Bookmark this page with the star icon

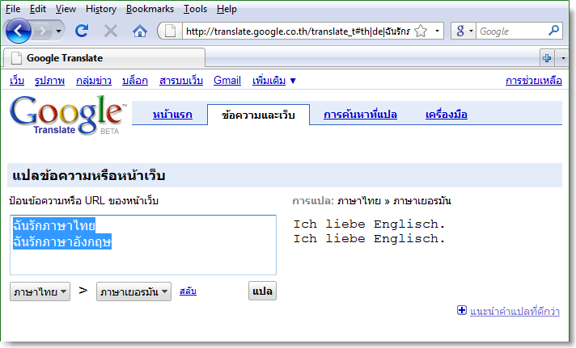tap(421, 31)
